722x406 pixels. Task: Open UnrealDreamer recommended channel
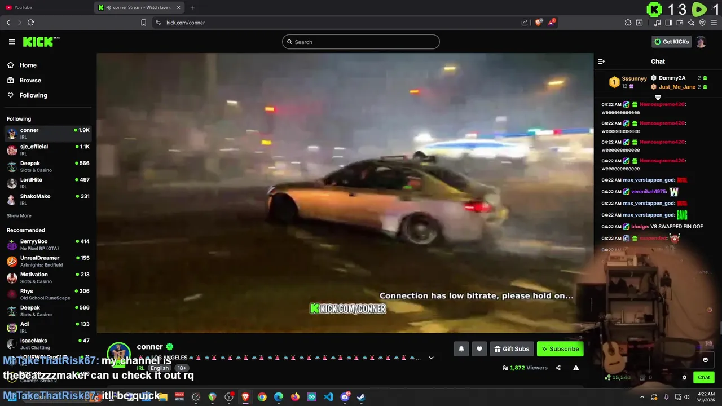[48, 261]
